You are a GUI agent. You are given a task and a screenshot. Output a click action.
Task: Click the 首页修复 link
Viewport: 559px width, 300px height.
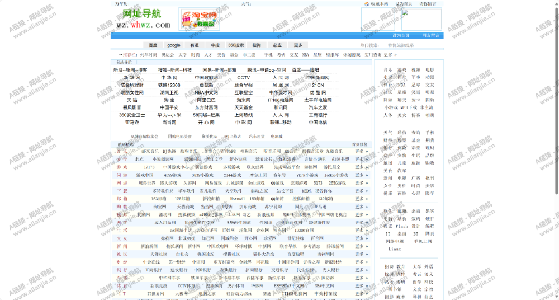point(359,144)
